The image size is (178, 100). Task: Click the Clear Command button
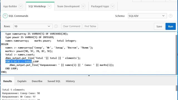[71, 26]
